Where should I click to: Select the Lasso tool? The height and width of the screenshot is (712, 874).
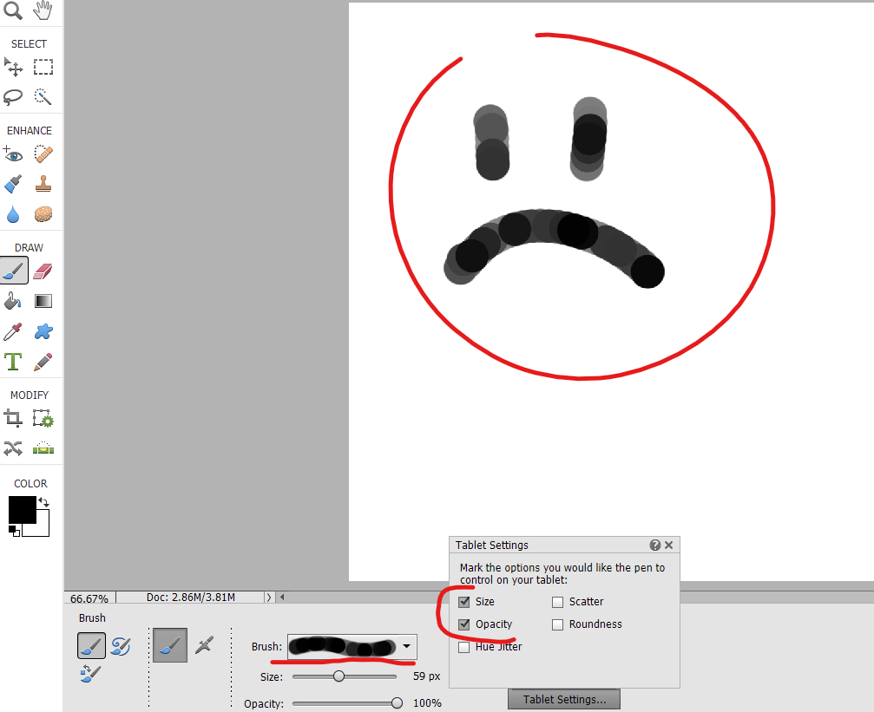point(12,97)
